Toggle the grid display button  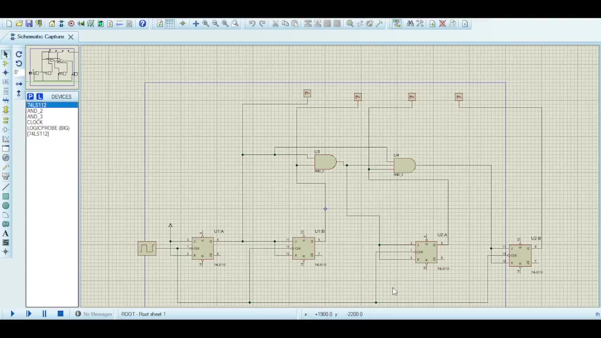coord(170,23)
